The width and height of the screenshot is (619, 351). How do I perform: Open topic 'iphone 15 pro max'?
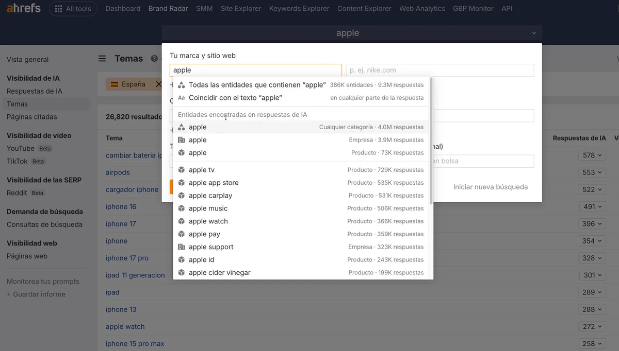click(135, 344)
